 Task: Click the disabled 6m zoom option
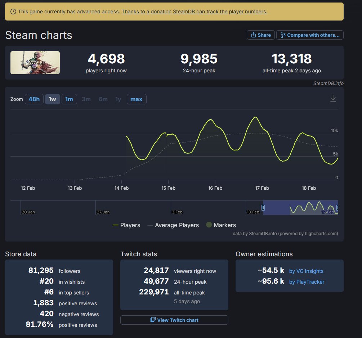click(103, 99)
